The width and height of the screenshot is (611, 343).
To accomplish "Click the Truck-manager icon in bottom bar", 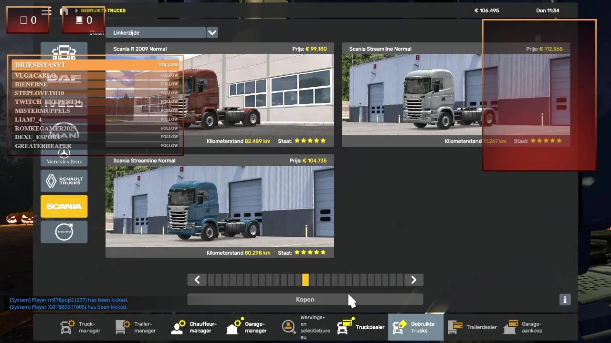I will (x=67, y=327).
